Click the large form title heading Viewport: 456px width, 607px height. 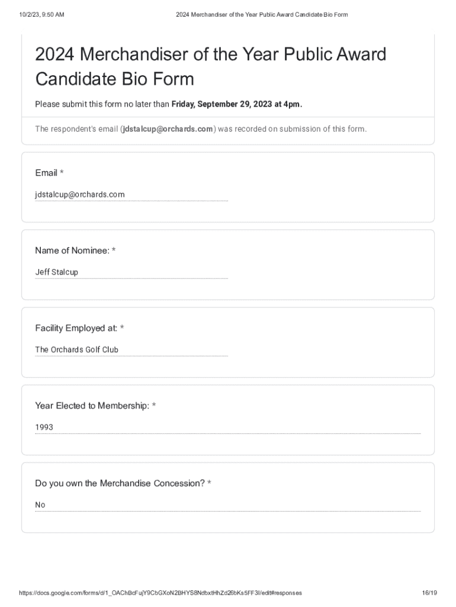pyautogui.click(x=210, y=66)
